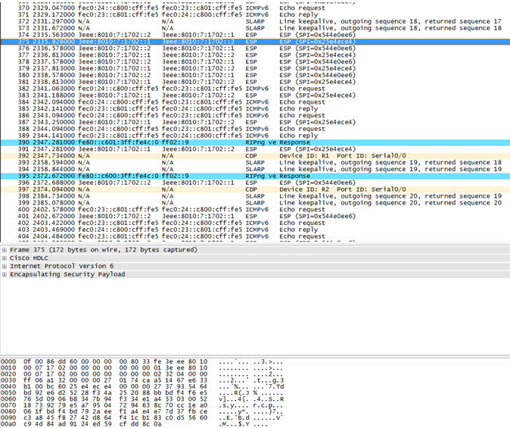Select packet 394 SLARP keepalive row
Image resolution: width=510 pixels, height=428 pixels.
255,169
